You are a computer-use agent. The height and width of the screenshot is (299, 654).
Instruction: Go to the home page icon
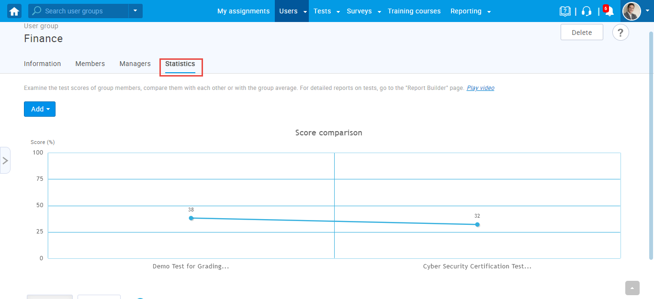[x=14, y=11]
